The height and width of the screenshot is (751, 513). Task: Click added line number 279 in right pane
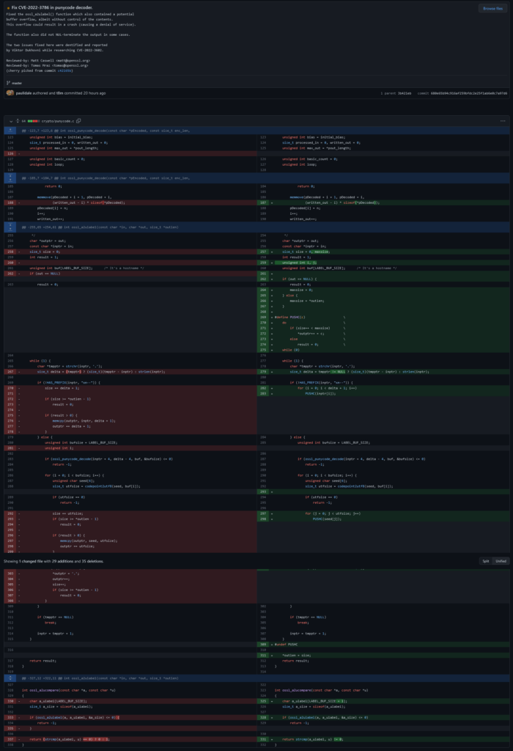click(262, 372)
